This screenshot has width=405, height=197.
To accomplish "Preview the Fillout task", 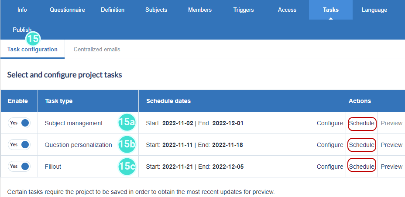I will [391, 167].
